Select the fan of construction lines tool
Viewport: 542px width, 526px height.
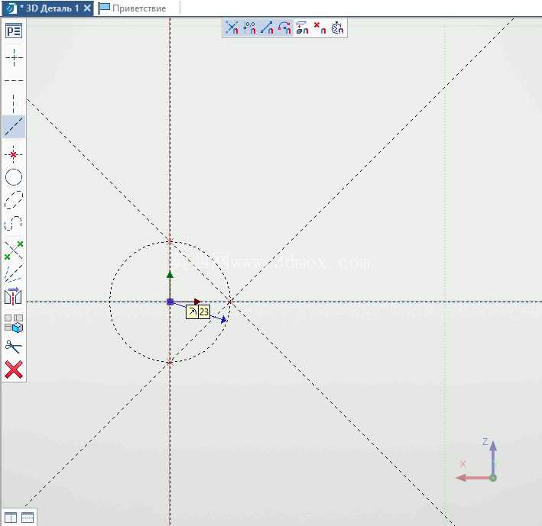coord(14,273)
